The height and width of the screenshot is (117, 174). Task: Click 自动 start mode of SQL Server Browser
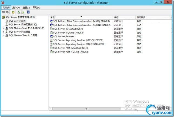click(x=139, y=37)
